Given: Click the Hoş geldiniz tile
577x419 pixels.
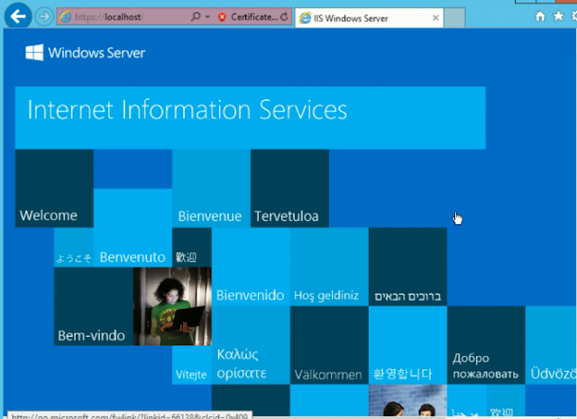Looking at the screenshot, I should 329,267.
